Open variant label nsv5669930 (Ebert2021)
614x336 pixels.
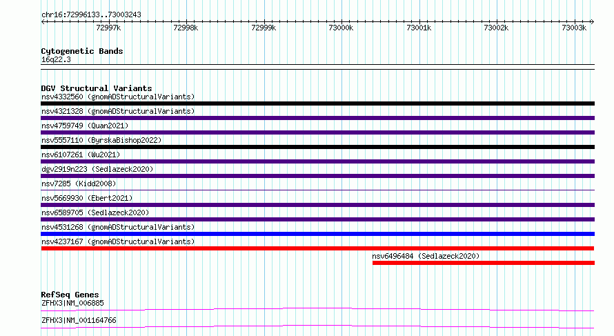(x=87, y=198)
